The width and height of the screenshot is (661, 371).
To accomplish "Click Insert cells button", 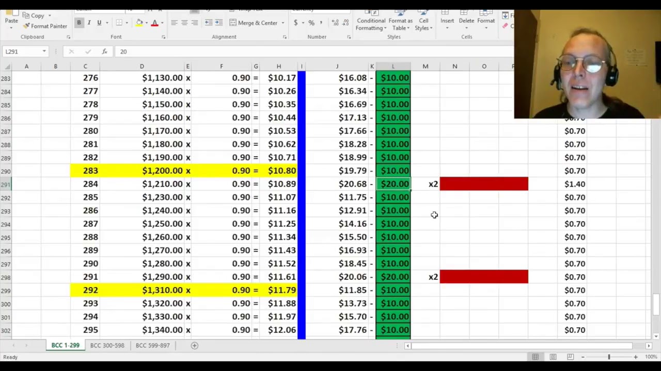I will click(447, 18).
